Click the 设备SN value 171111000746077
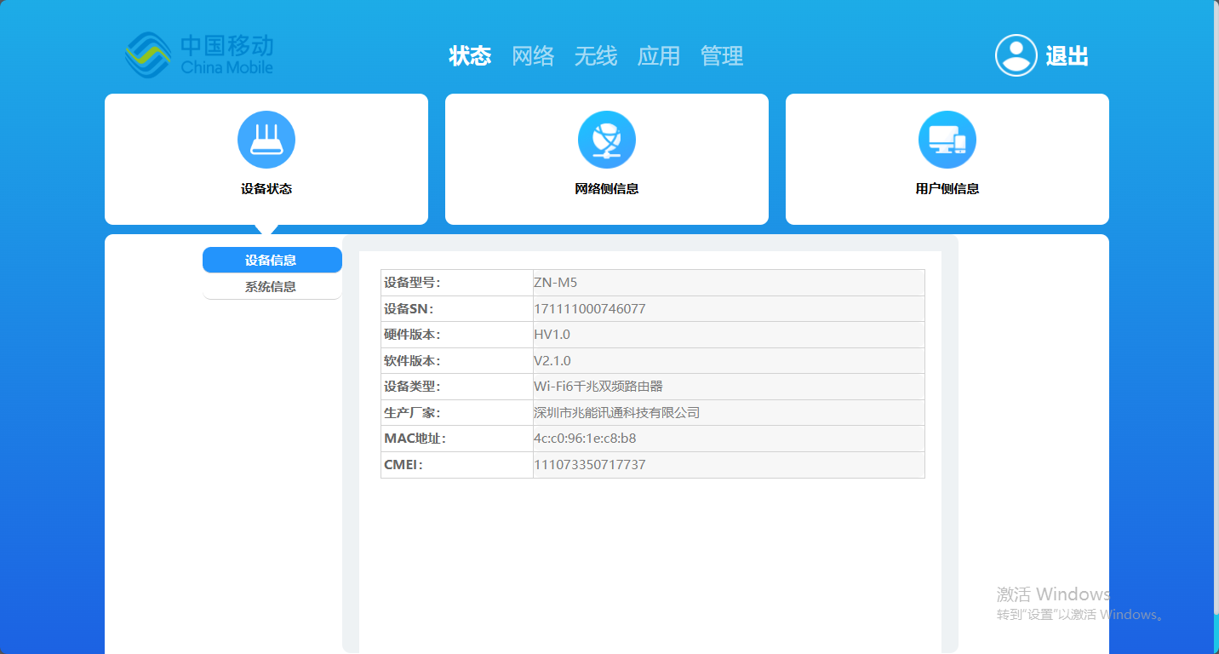1219x654 pixels. click(x=589, y=309)
